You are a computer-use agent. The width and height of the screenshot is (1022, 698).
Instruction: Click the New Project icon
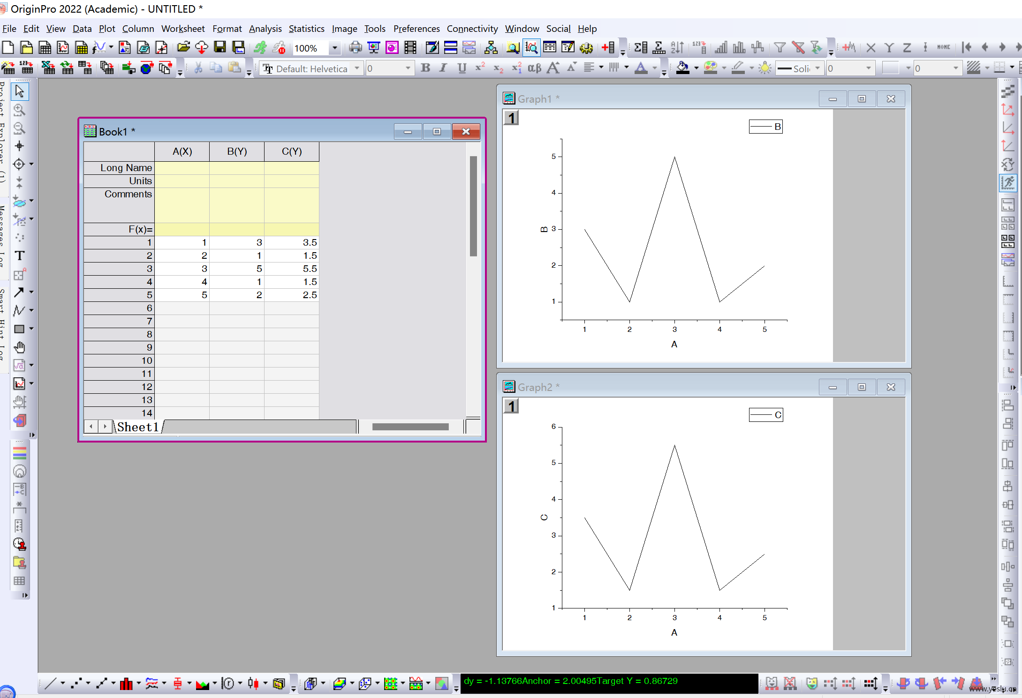tap(8, 47)
